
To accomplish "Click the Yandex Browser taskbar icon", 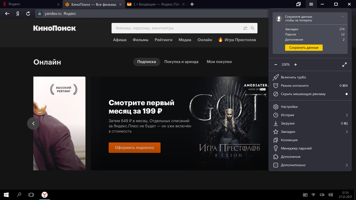I will pyautogui.click(x=44, y=195).
